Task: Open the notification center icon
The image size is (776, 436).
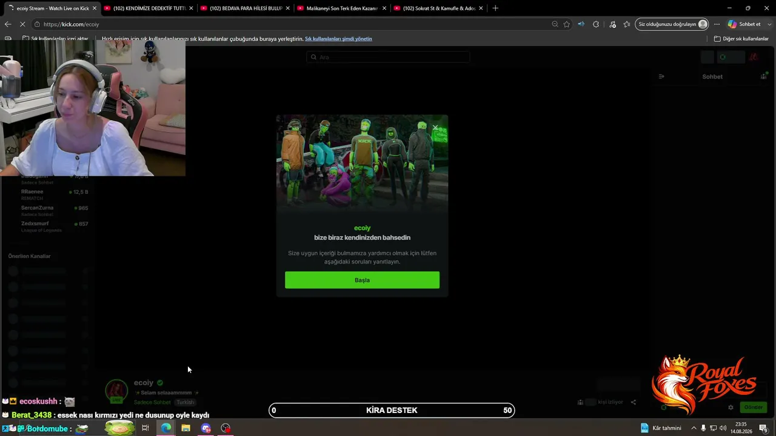Action: (764, 428)
